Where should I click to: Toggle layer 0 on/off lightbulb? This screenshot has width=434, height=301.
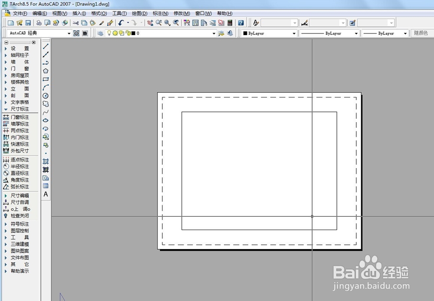tap(109, 33)
